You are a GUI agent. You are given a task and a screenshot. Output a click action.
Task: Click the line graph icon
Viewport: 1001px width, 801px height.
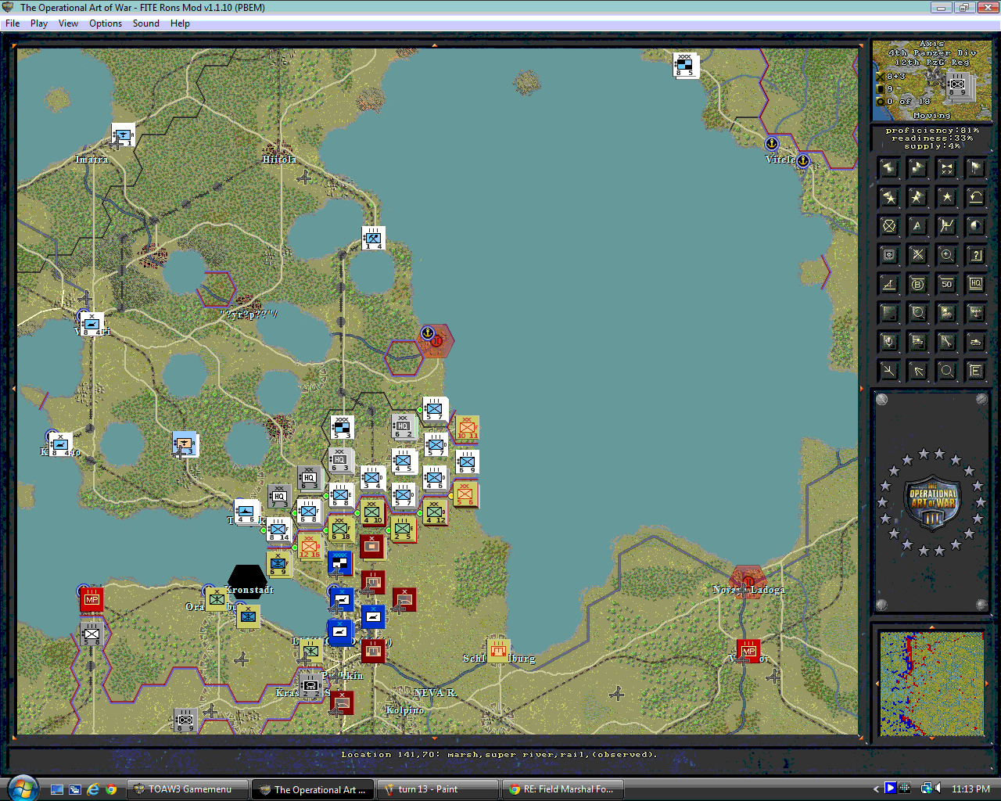[x=947, y=226]
